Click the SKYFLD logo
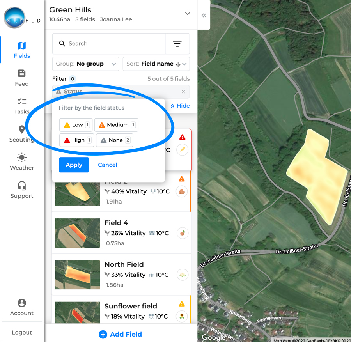The image size is (351, 342). (x=22, y=18)
